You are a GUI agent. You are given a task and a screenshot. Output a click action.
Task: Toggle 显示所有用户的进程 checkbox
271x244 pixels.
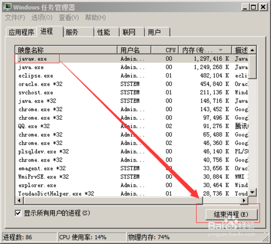[x=18, y=213]
